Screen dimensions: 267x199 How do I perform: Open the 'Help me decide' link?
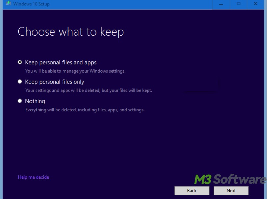point(33,177)
